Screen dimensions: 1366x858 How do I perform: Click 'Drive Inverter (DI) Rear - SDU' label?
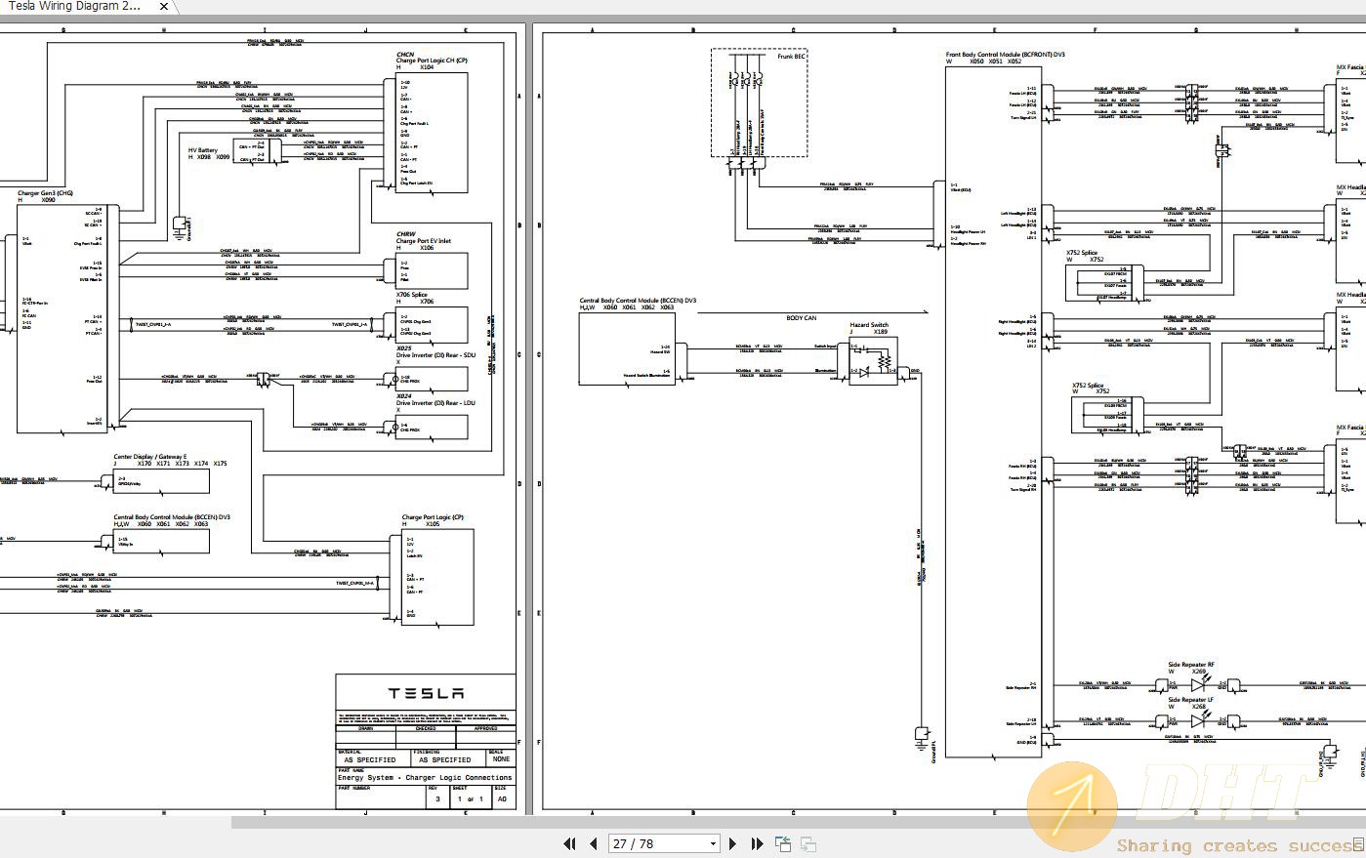(435, 355)
